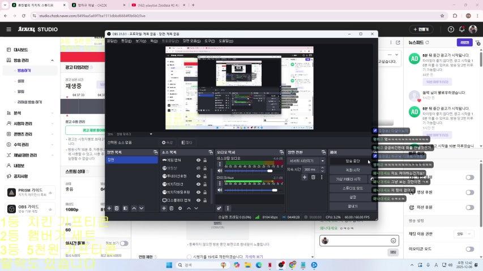The width and height of the screenshot is (483, 271).
Task: Click the Windows Start button
Action: tap(168, 264)
